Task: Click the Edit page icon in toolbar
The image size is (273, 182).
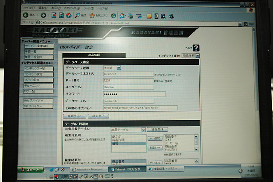Action: coord(139,16)
